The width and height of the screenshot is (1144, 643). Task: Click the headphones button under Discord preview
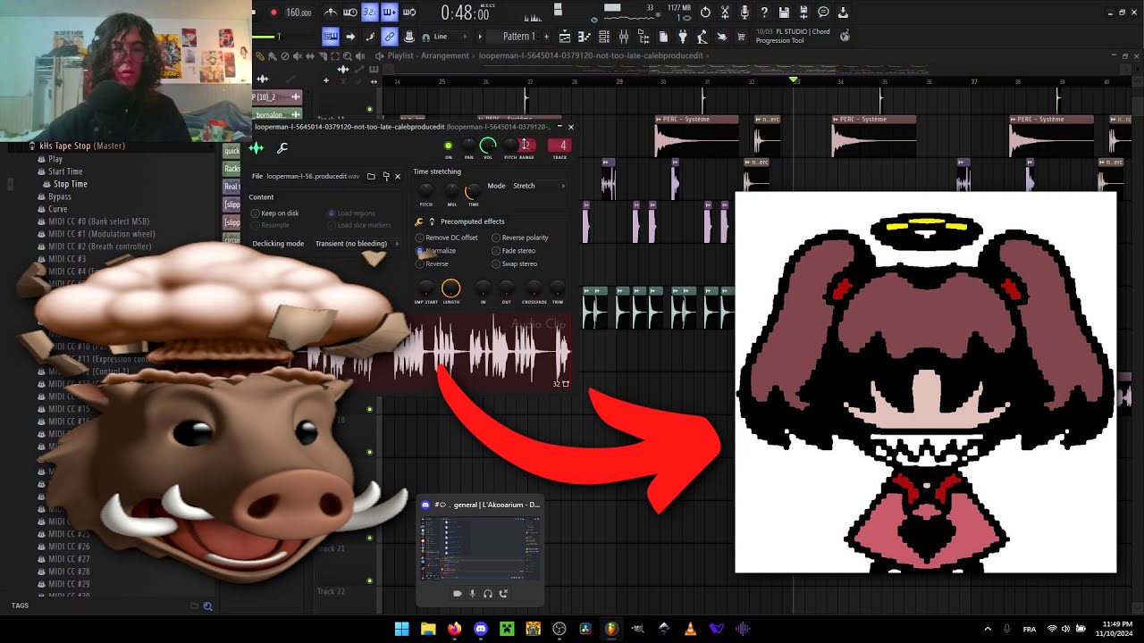coord(488,593)
